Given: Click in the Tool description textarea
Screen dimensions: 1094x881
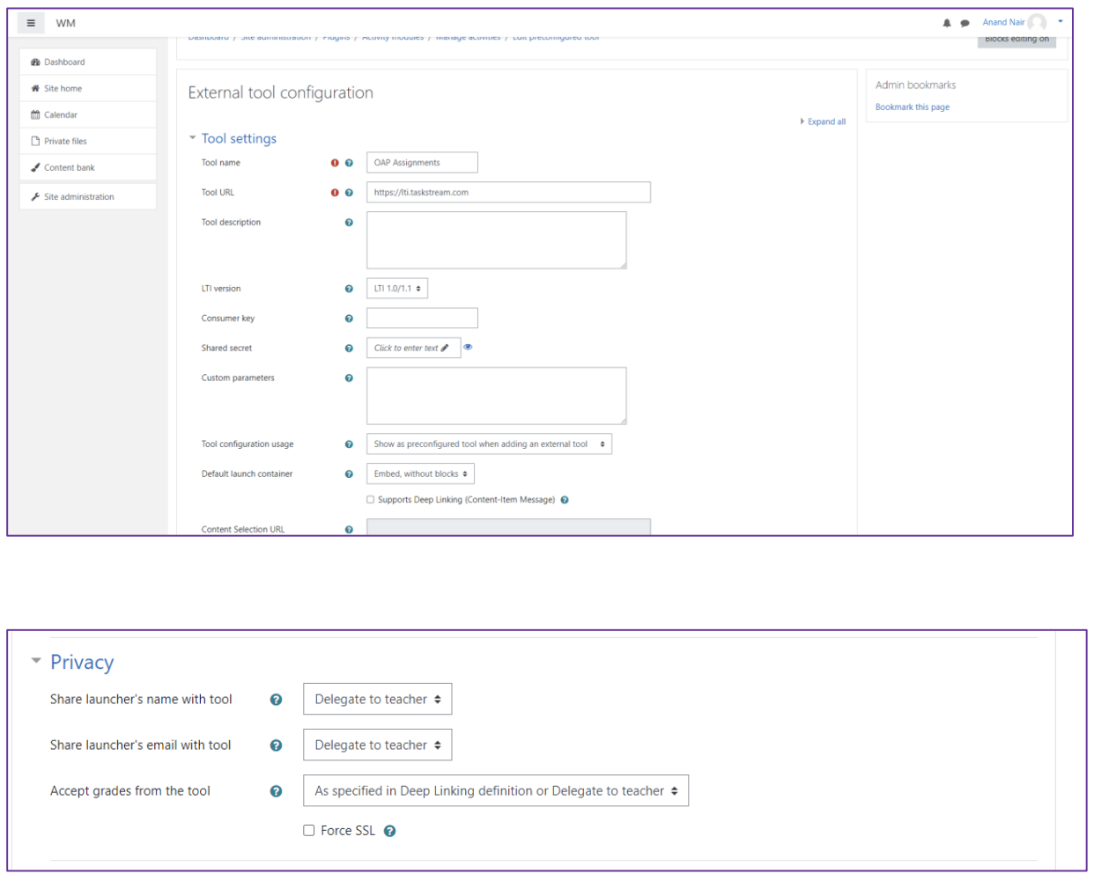Looking at the screenshot, I should pyautogui.click(x=496, y=240).
